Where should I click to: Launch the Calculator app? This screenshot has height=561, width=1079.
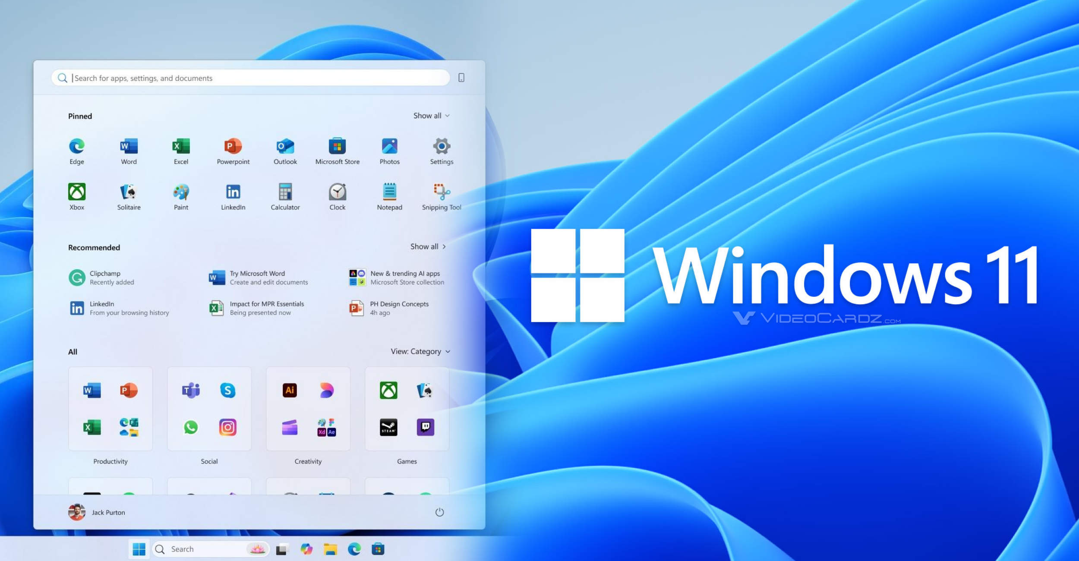(x=285, y=197)
